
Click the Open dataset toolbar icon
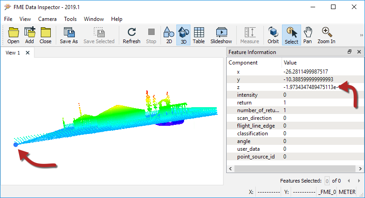click(x=13, y=35)
